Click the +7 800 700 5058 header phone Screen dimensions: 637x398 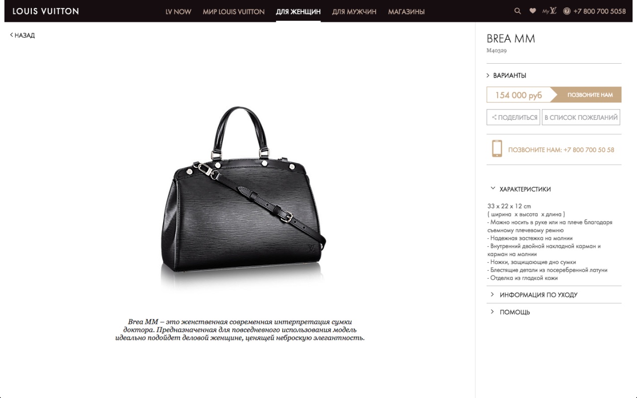(599, 11)
